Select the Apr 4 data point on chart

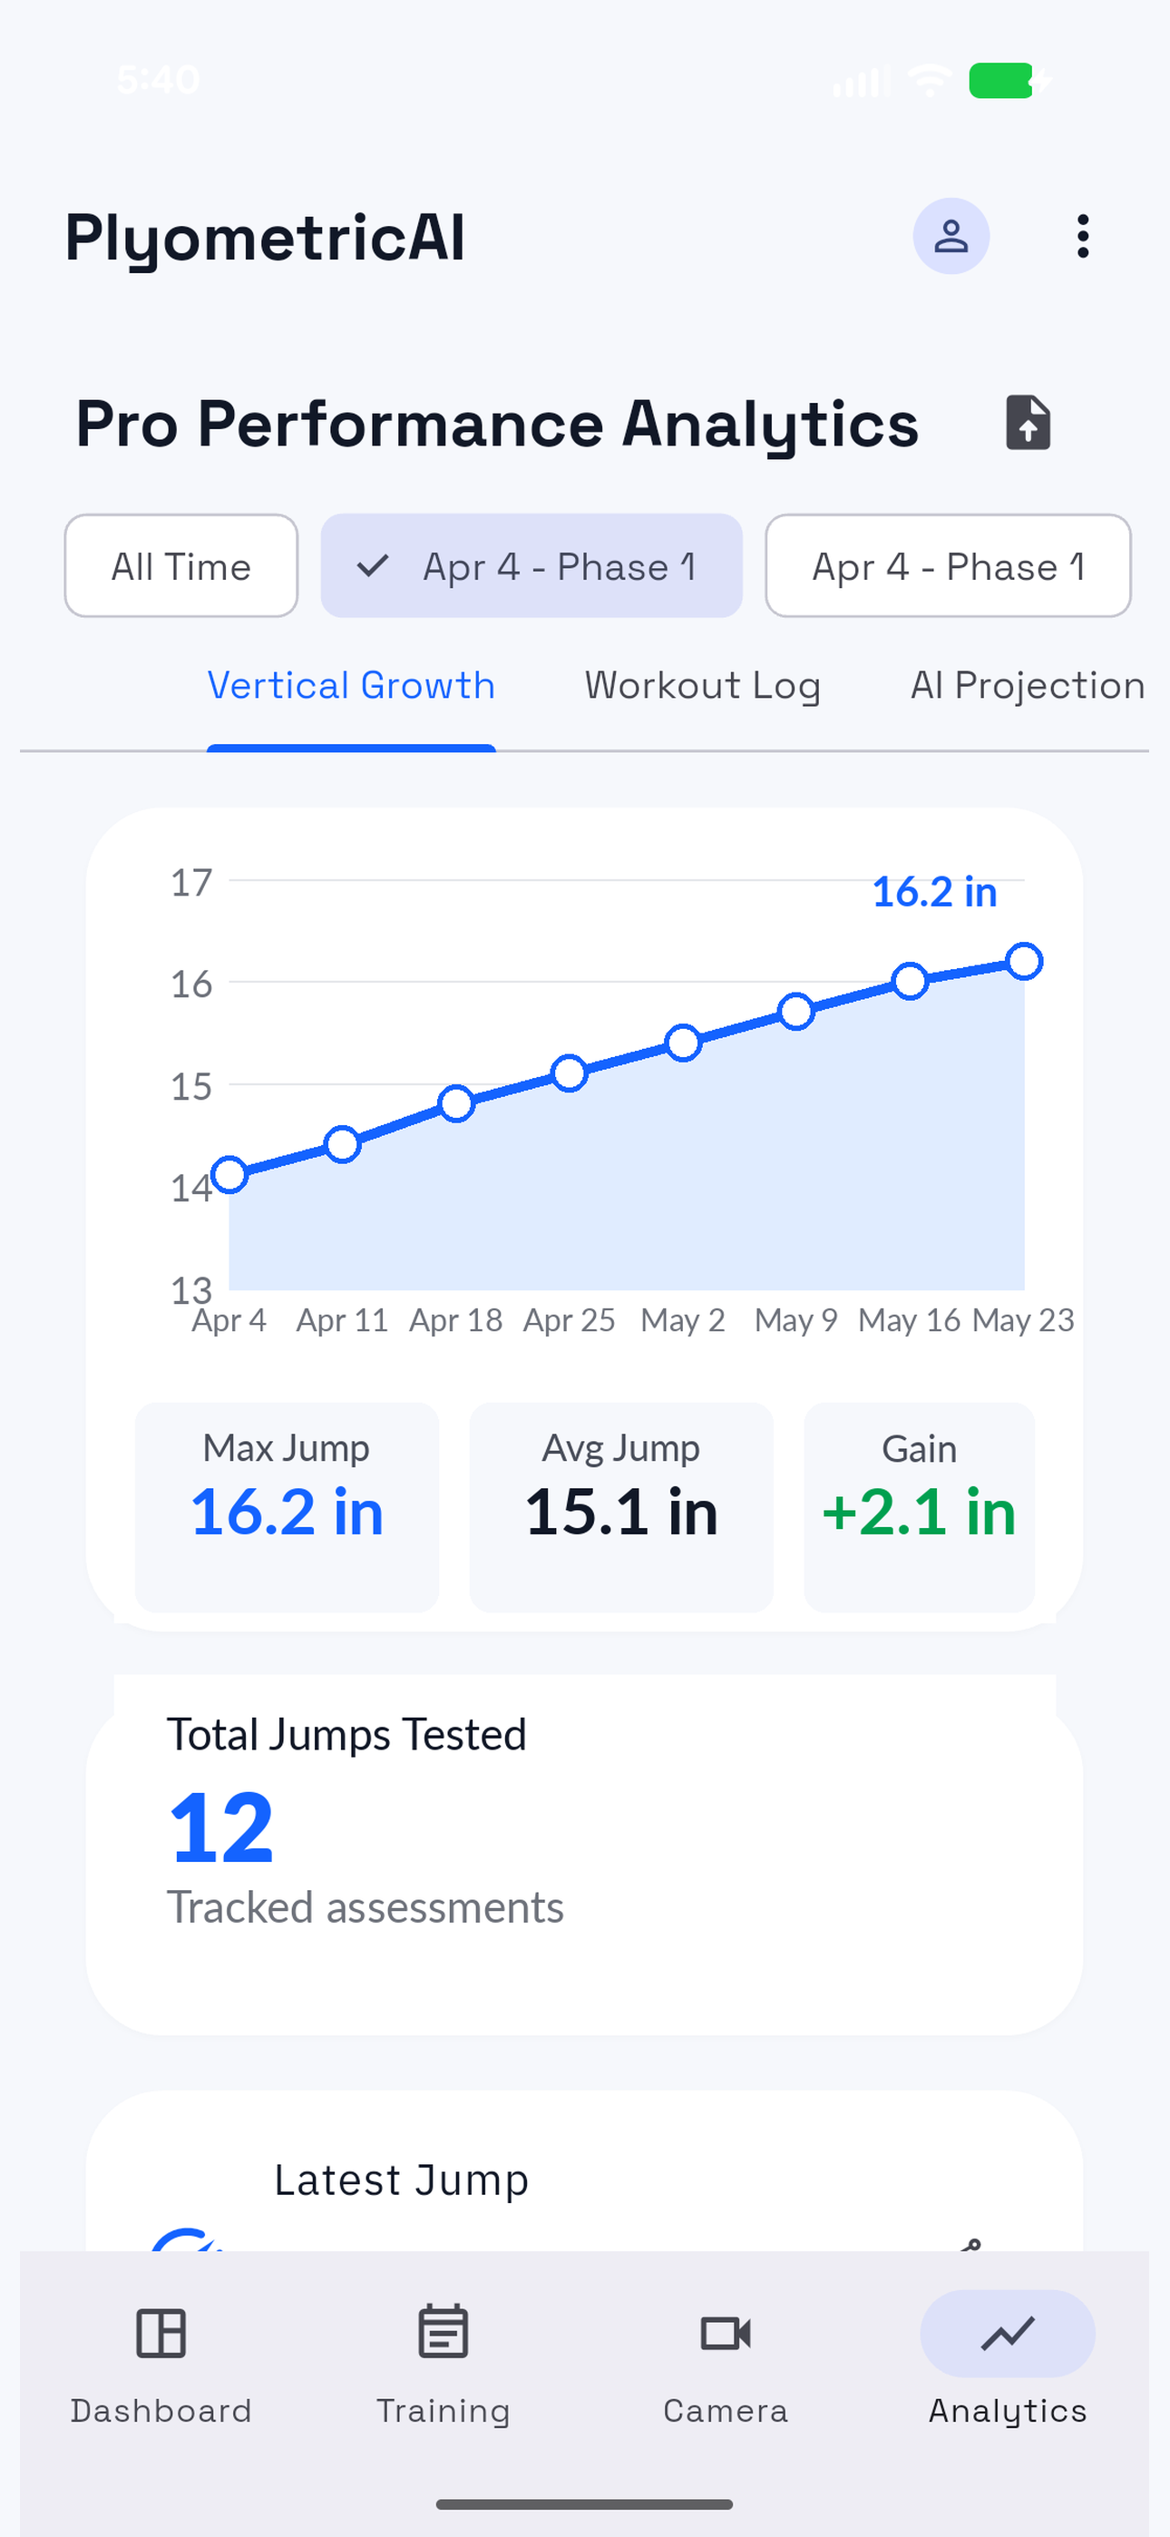[x=229, y=1174]
